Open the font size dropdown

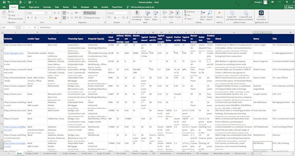click(51, 13)
